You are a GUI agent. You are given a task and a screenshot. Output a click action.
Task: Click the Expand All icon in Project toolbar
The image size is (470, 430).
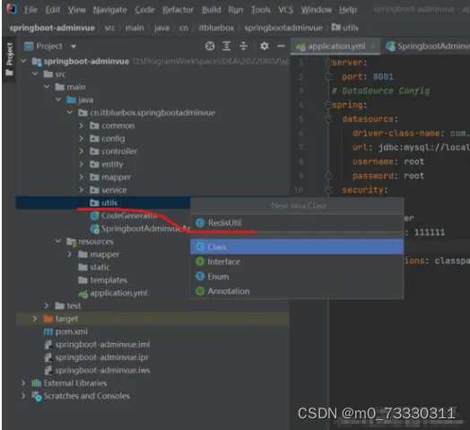(x=227, y=46)
